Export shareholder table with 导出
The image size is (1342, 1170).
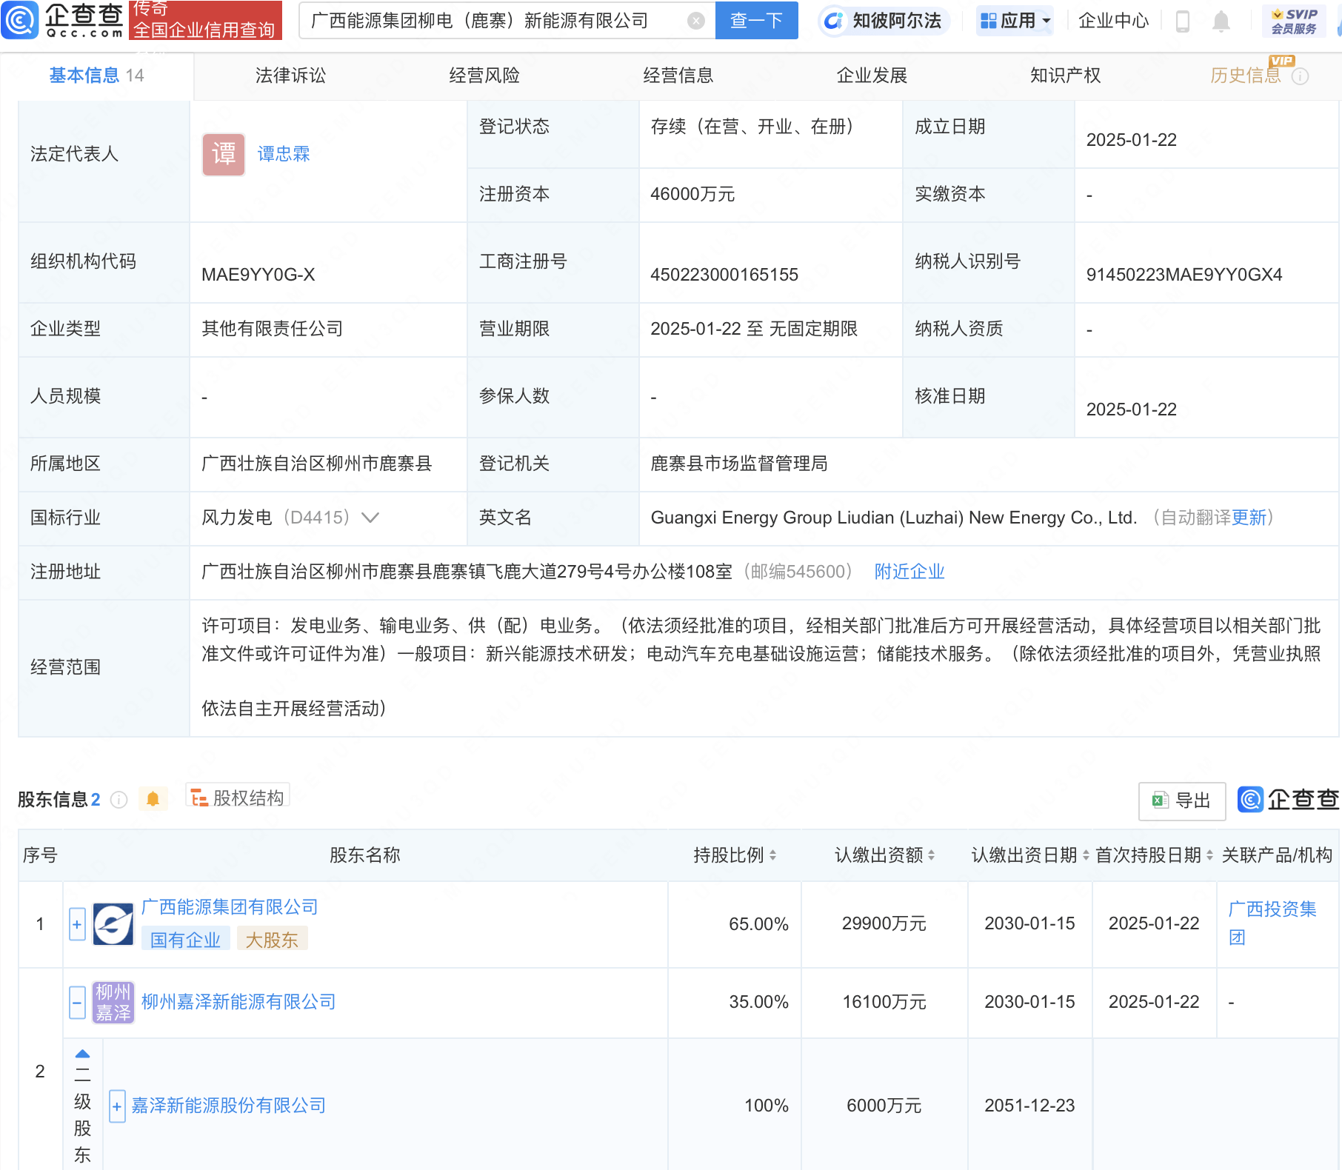(1181, 800)
